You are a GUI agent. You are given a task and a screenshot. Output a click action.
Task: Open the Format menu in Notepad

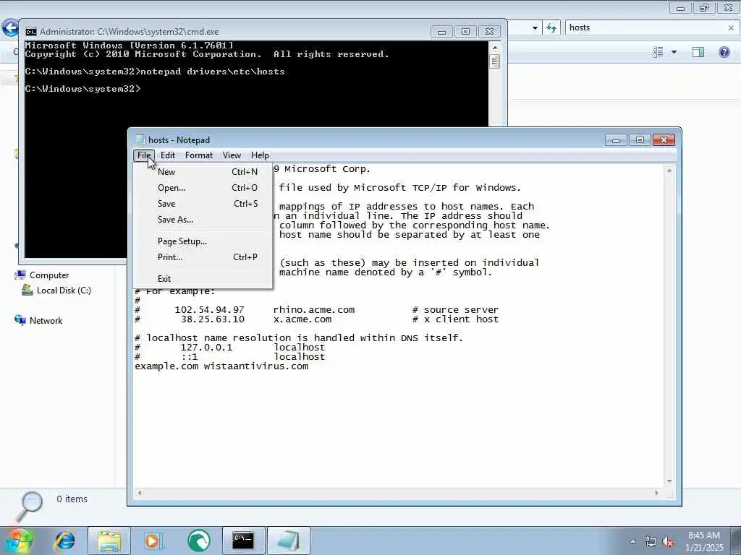click(x=198, y=155)
